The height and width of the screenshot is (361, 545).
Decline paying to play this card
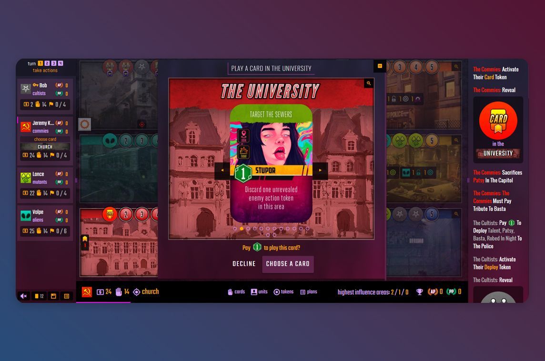244,263
